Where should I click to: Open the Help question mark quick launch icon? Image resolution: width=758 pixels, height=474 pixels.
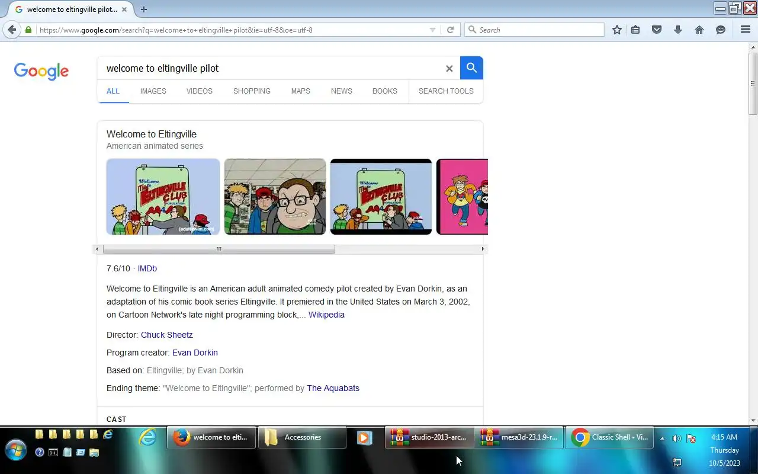click(x=40, y=452)
